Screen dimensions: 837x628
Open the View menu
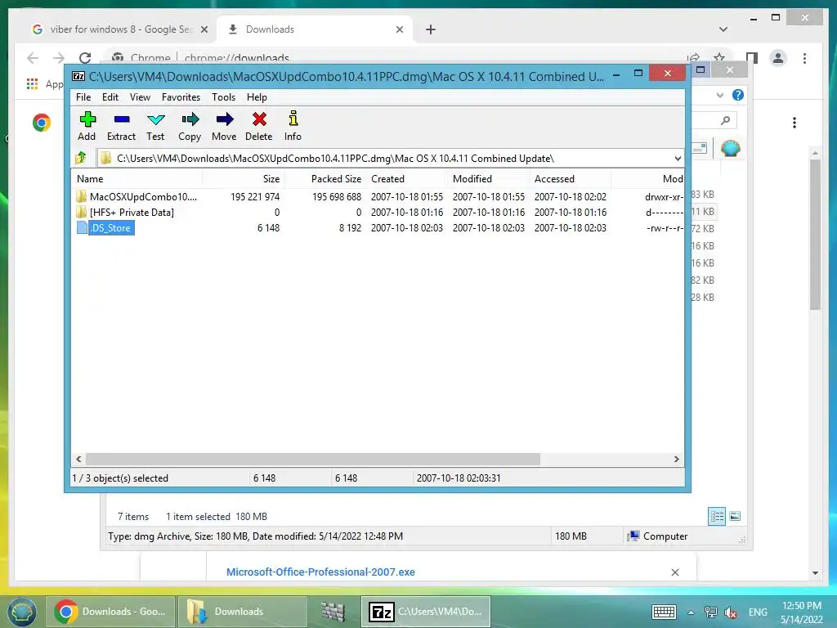point(140,97)
